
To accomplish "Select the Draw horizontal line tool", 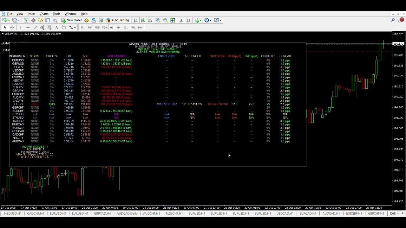I will click(x=28, y=28).
